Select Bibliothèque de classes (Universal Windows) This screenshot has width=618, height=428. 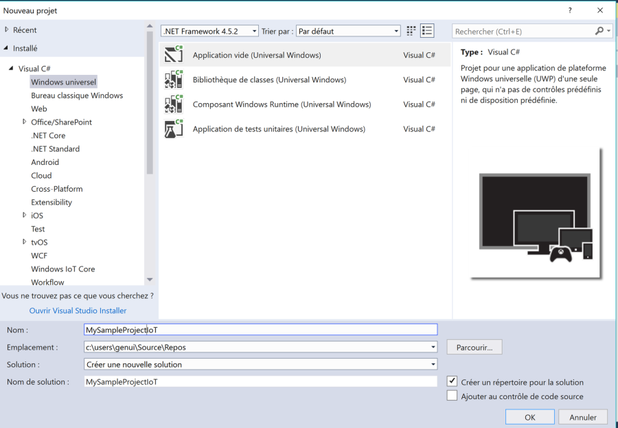pyautogui.click(x=305, y=79)
